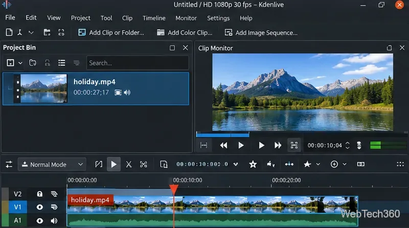Close the Project Bin panel
409x228 pixels.
(185, 48)
